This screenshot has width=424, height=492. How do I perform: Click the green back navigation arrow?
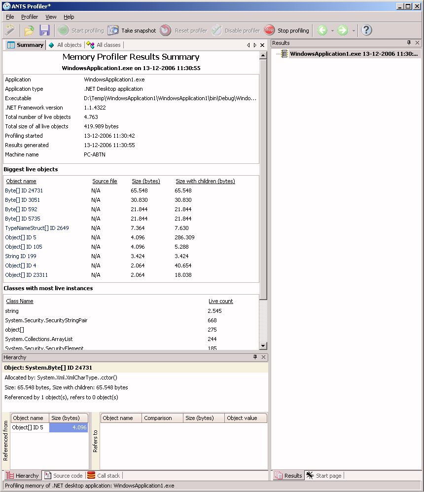[x=322, y=31]
